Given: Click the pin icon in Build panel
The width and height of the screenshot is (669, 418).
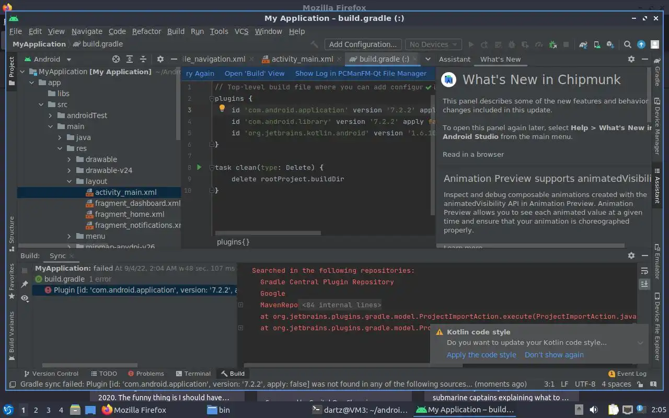Looking at the screenshot, I should click(25, 284).
